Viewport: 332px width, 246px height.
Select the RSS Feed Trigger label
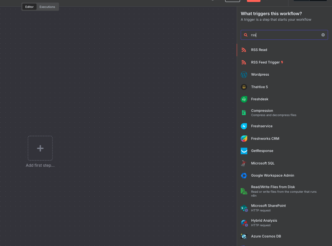[265, 62]
